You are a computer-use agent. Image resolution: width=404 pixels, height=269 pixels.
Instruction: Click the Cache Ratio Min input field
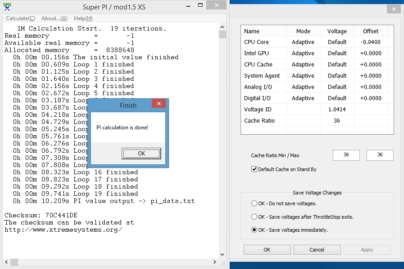[346, 155]
